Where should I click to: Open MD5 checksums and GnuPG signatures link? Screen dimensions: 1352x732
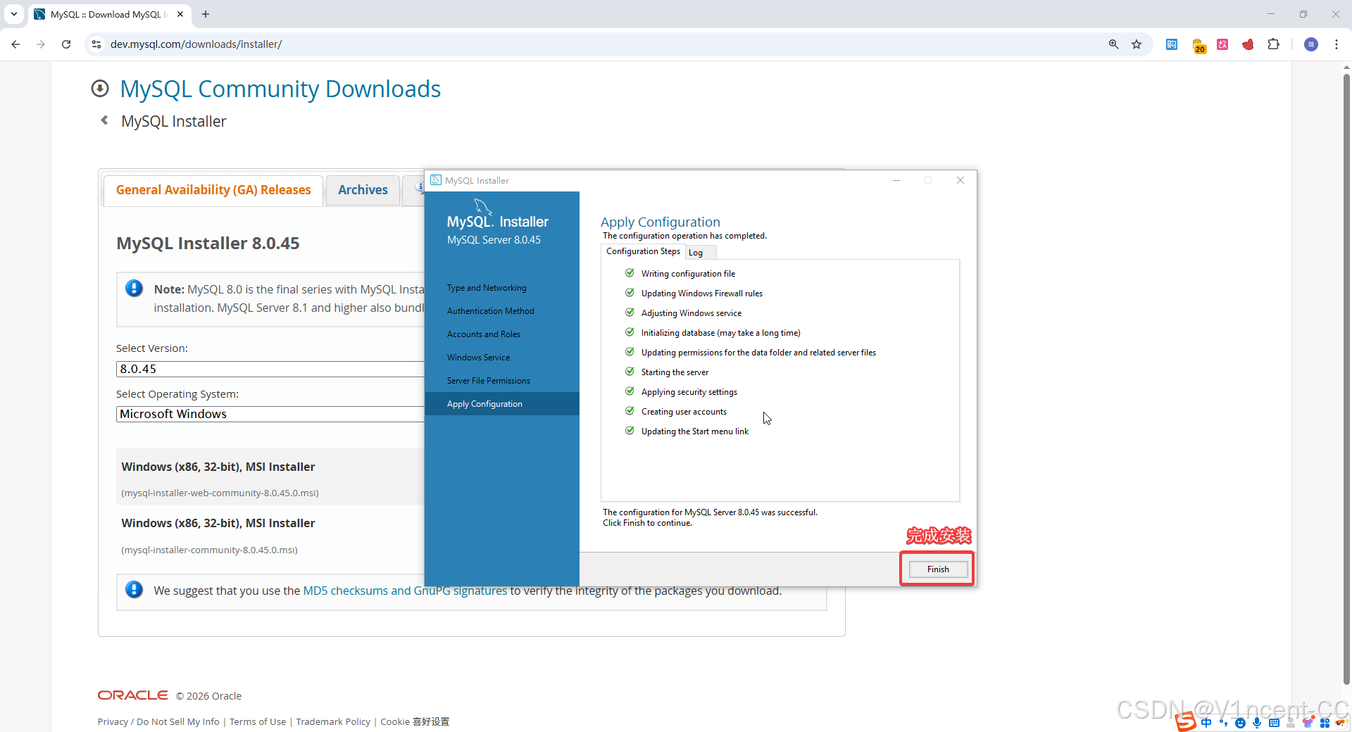coord(405,591)
